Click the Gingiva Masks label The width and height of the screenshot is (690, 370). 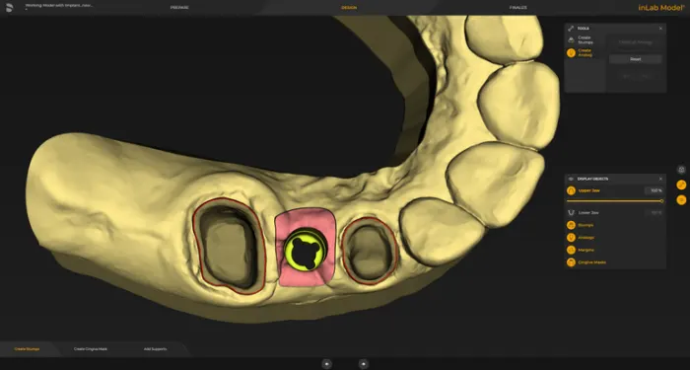(x=591, y=262)
